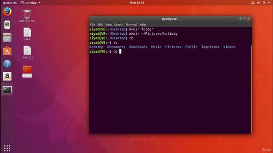Select the Rubbish Bin desktop icon
This screenshot has width=273, height=153.
click(x=27, y=16)
